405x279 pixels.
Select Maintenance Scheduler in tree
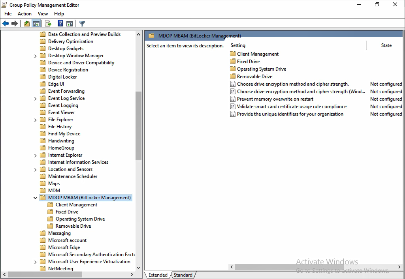(x=73, y=176)
